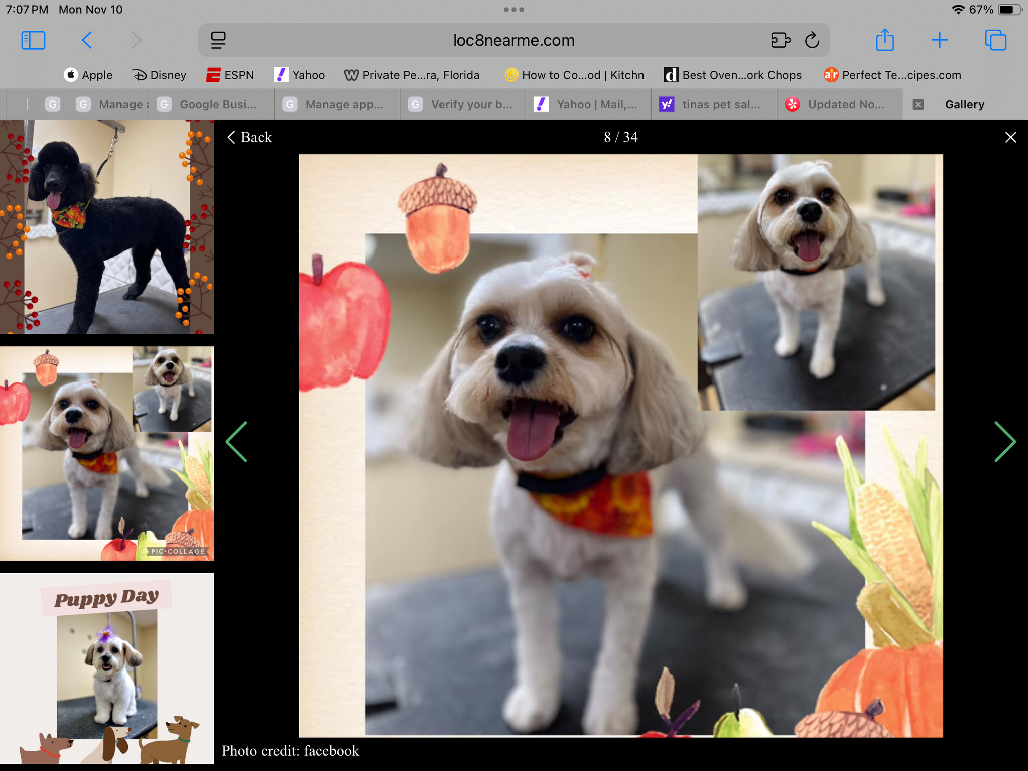
Task: Tap the address bar showing loc8nearme.com
Action: [514, 40]
